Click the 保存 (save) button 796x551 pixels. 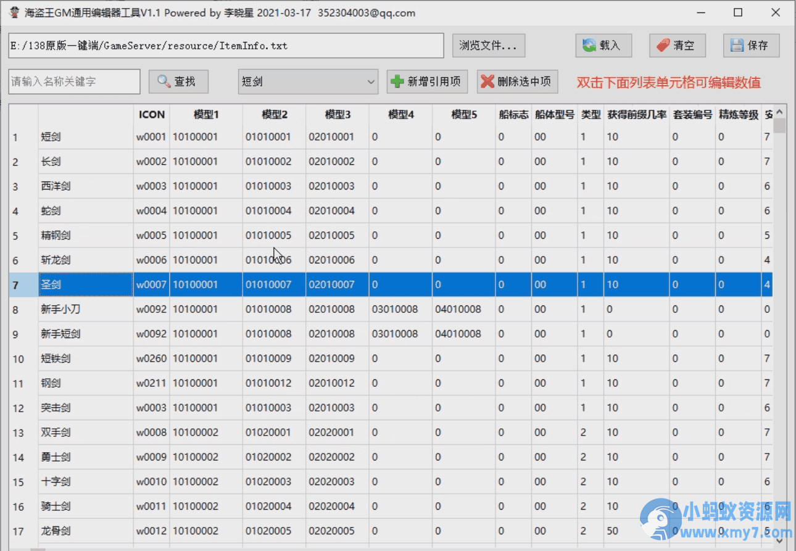tap(752, 45)
